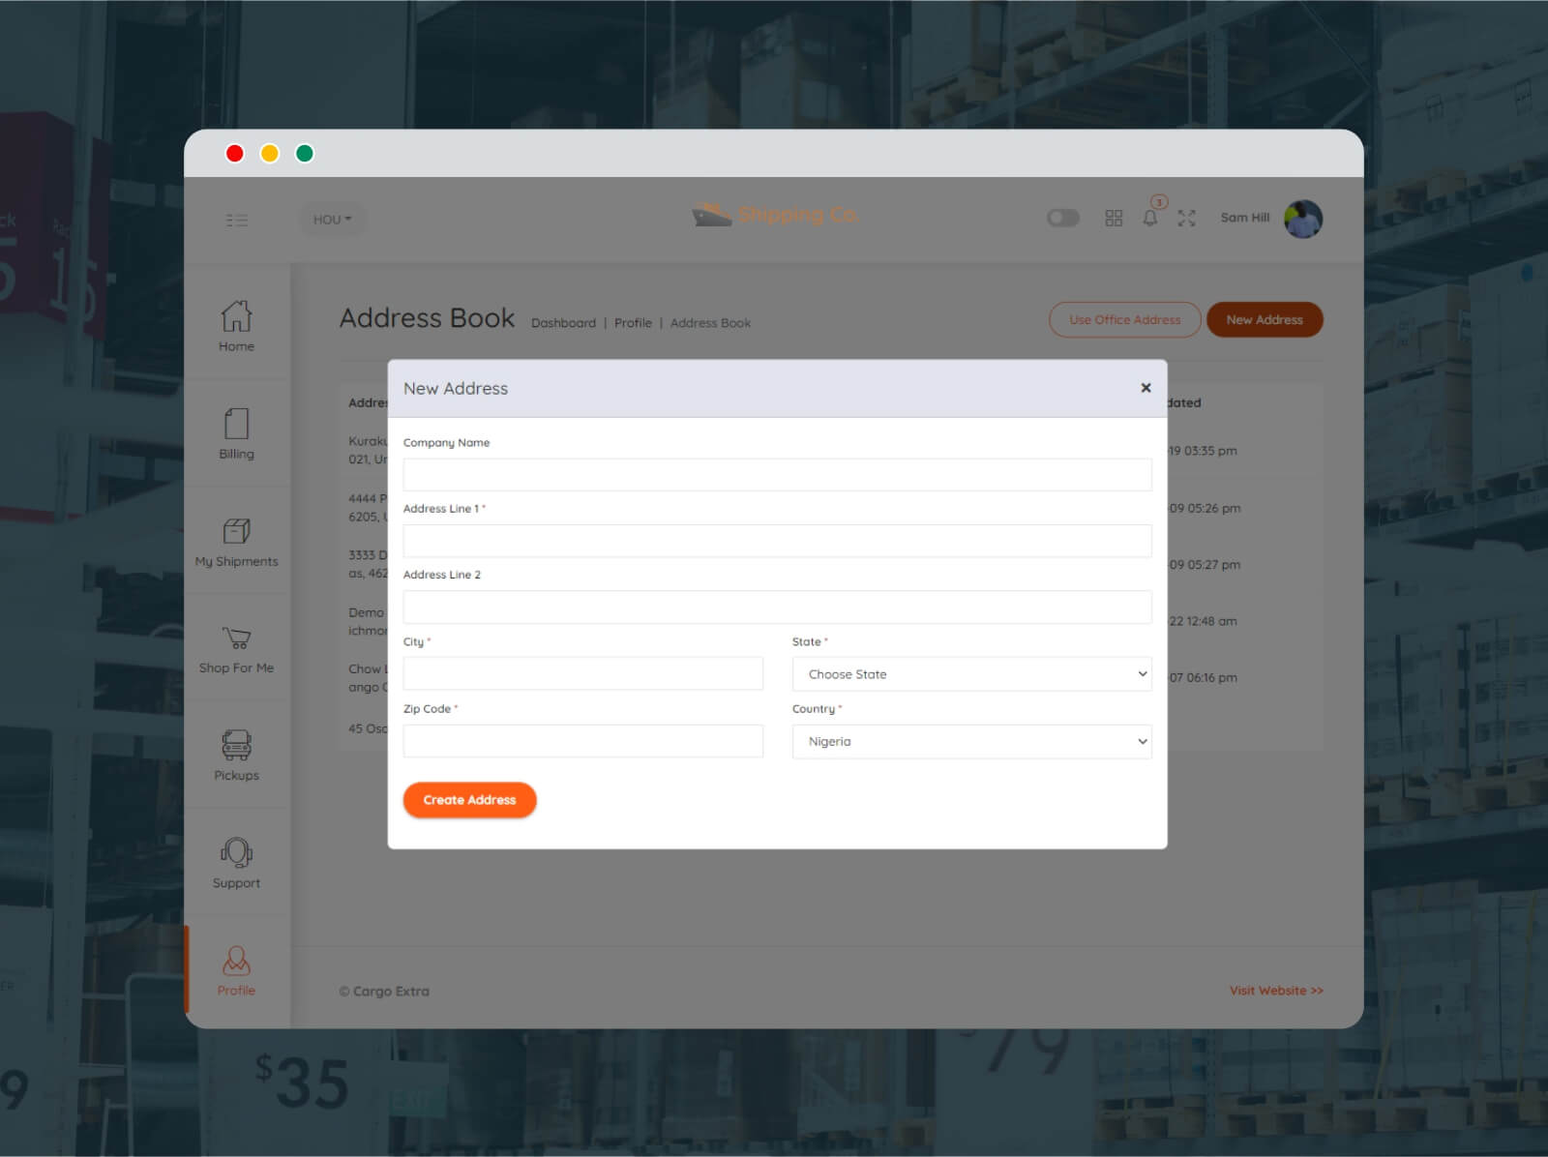Focus the Address Line 2 field
The height and width of the screenshot is (1157, 1548).
pyautogui.click(x=777, y=608)
